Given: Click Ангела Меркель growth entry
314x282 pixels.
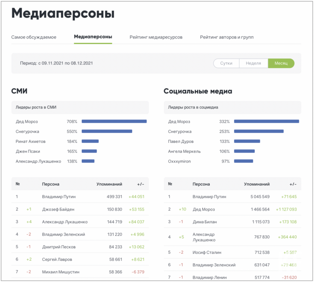Looking at the screenshot, I should click(184, 151).
